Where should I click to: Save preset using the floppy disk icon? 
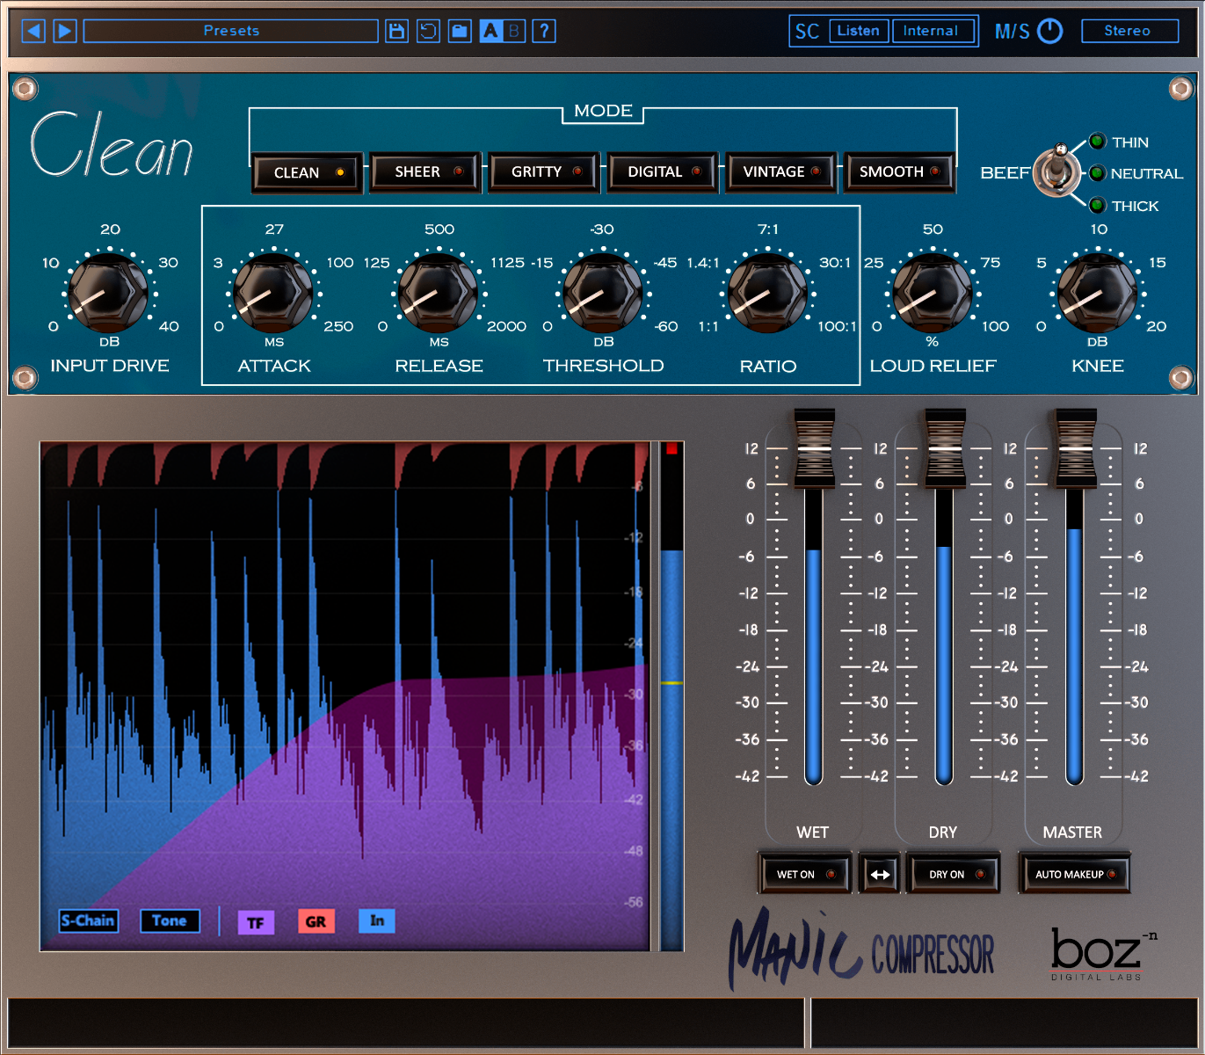click(x=396, y=31)
